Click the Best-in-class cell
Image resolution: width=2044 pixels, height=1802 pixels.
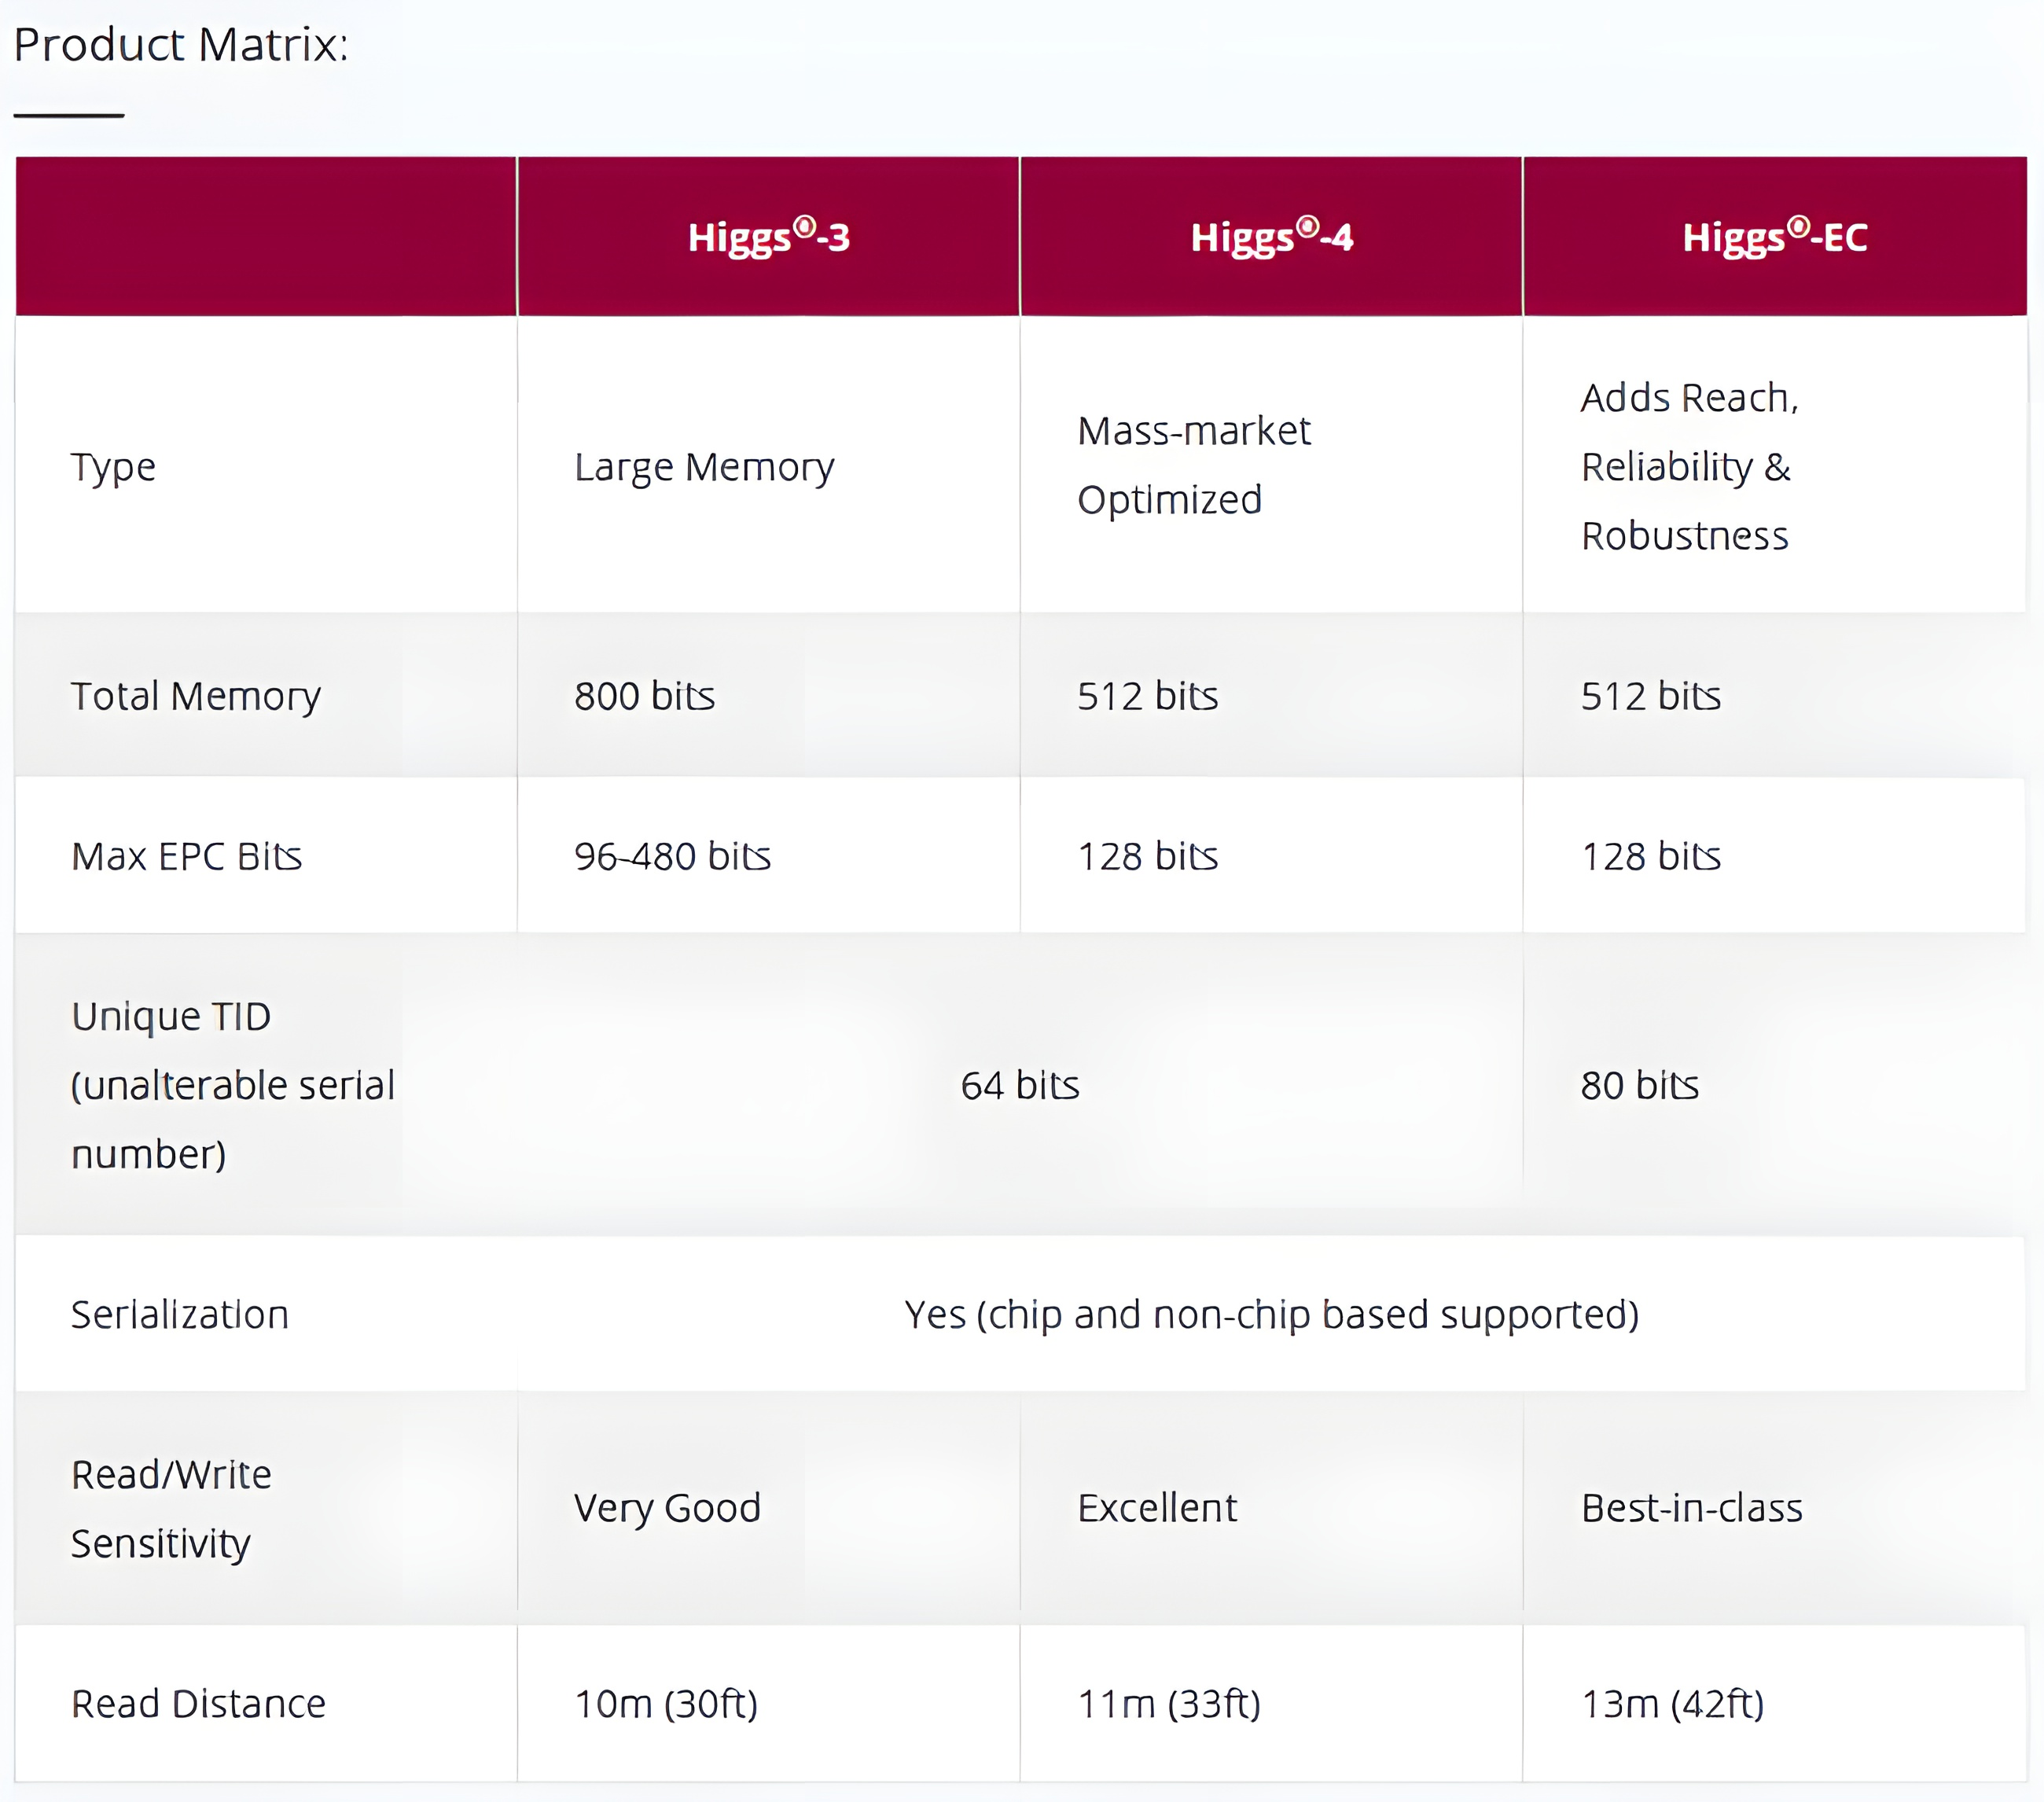(x=1691, y=1508)
